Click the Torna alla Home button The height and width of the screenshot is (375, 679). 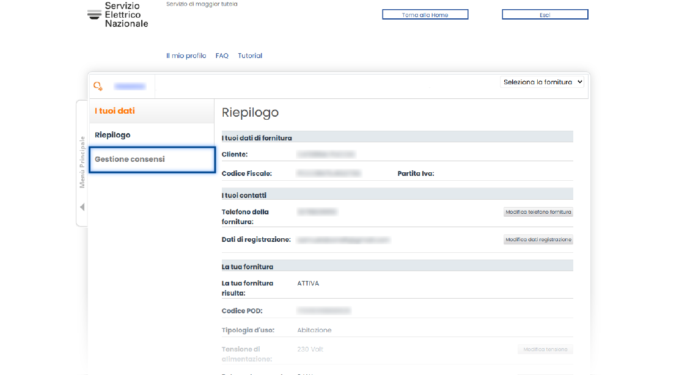pyautogui.click(x=425, y=15)
